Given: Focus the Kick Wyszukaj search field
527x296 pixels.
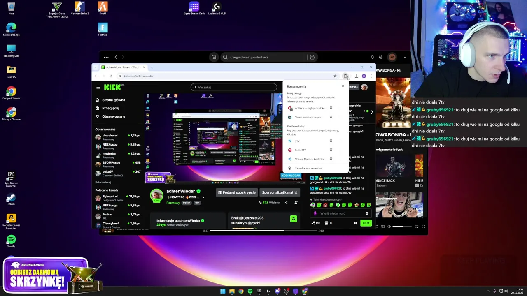Looking at the screenshot, I should pyautogui.click(x=234, y=87).
